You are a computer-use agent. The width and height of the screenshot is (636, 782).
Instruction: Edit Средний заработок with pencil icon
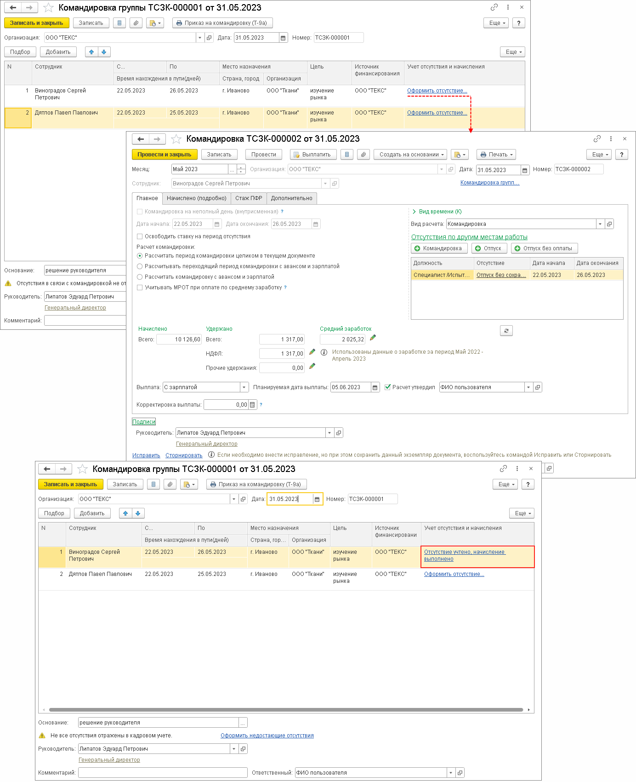(373, 338)
